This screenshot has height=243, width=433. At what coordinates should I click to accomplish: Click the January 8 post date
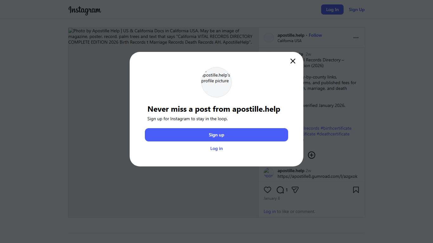pos(272,198)
